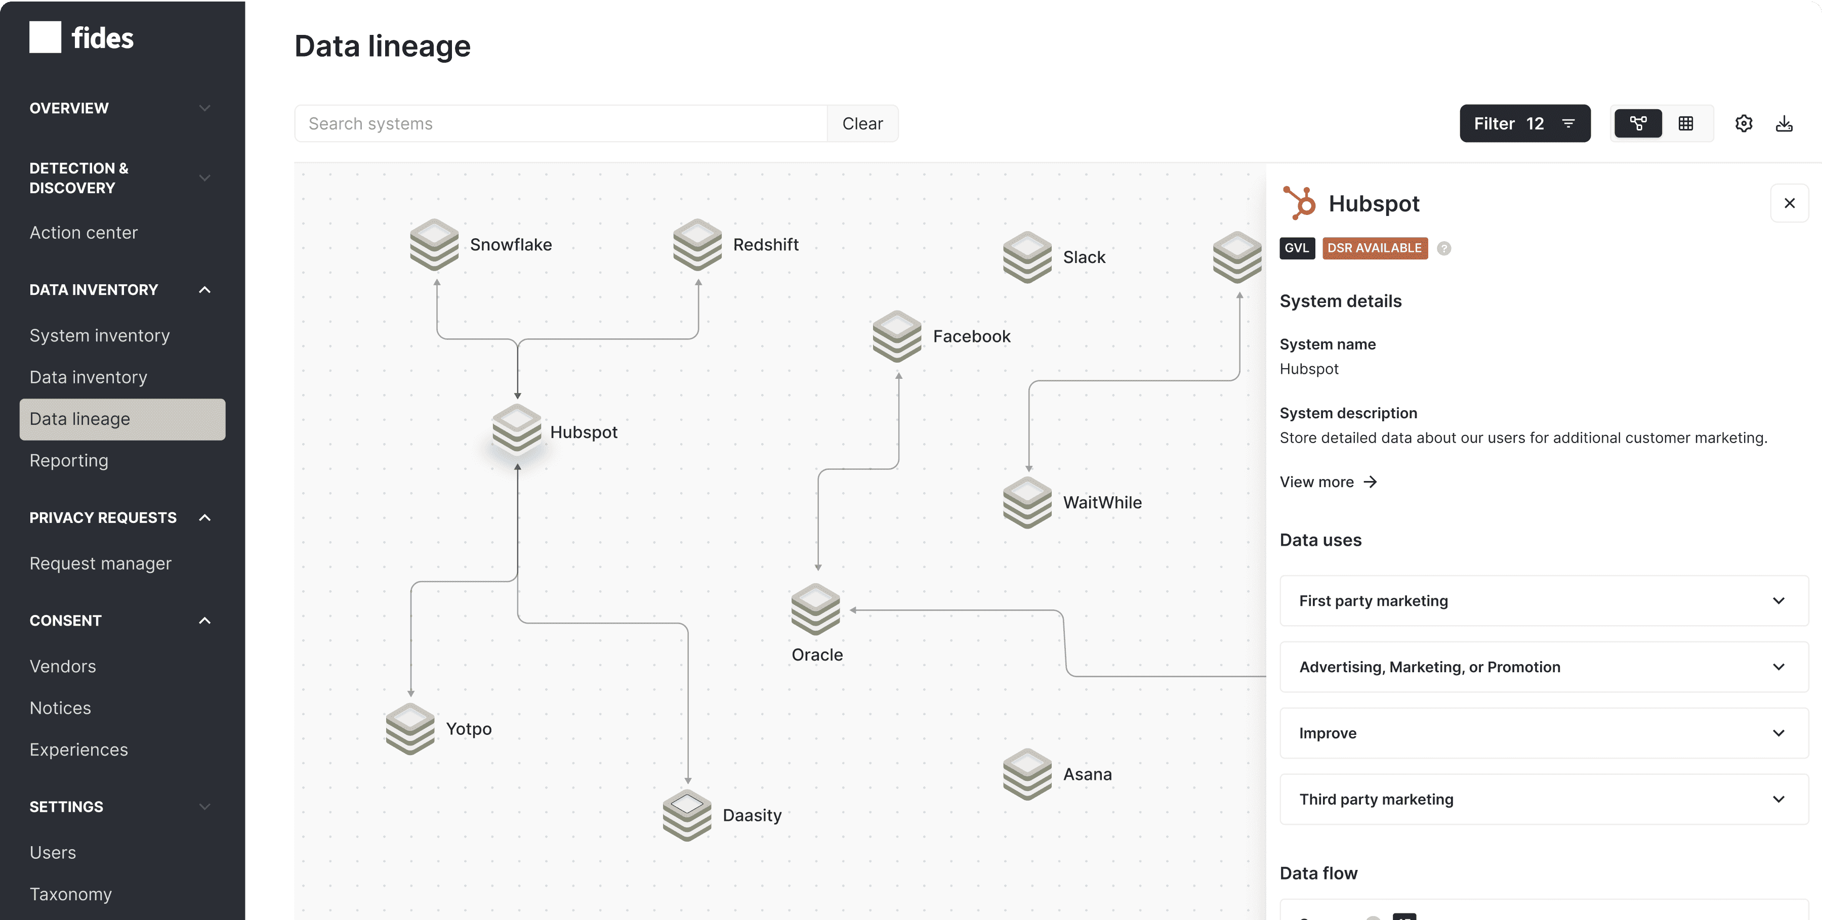Select the Yotpo system node icon
1822x920 pixels.
pos(410,728)
